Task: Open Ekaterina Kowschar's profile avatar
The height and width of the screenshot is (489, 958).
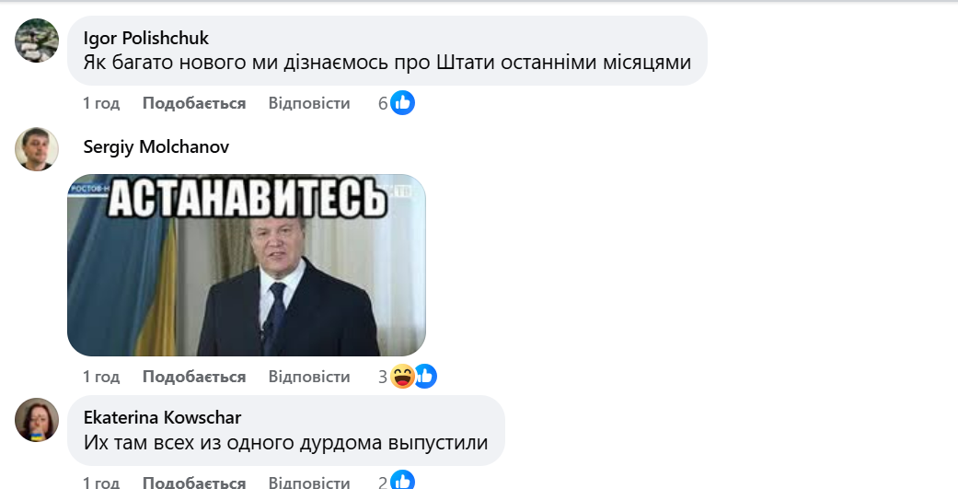Action: [x=37, y=420]
